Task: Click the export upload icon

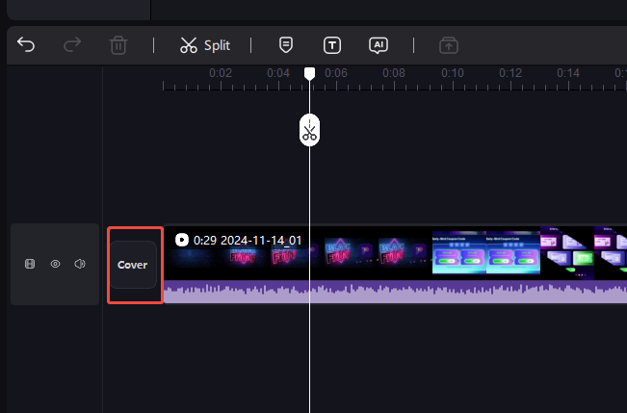Action: pos(449,45)
